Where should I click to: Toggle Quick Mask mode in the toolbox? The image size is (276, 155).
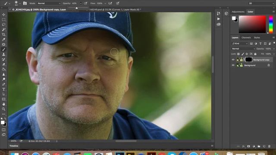(x=3, y=130)
